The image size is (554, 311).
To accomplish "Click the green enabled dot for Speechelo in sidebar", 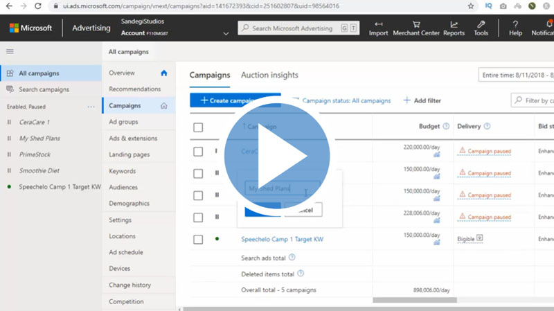I will pyautogui.click(x=9, y=186).
